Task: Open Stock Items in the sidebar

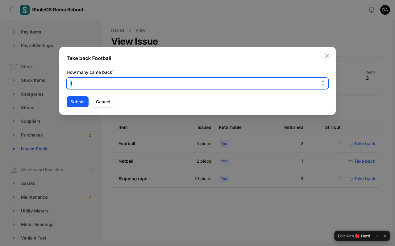Action: click(x=33, y=80)
